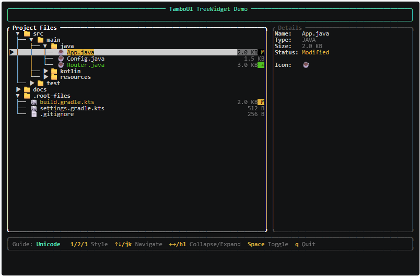This screenshot has width=420, height=276.
Task: Collapse the .root-files folder arrow
Action: point(18,96)
